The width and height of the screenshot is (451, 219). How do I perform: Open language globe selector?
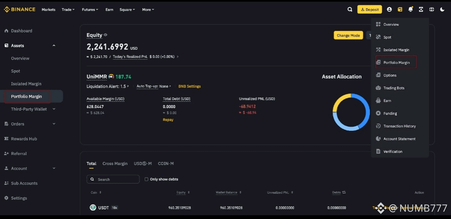[431, 9]
